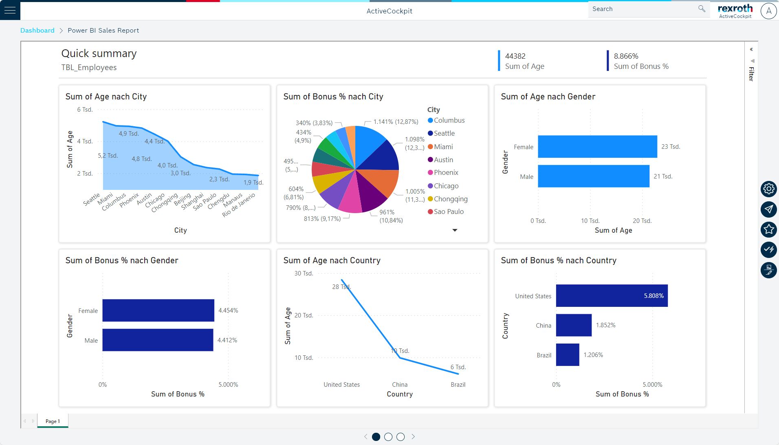Select Male bar in Bonus % by Gender
The height and width of the screenshot is (445, 779).
158,340
